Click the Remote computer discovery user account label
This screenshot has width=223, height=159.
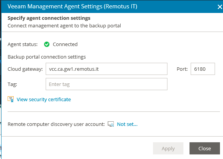pos(56,124)
